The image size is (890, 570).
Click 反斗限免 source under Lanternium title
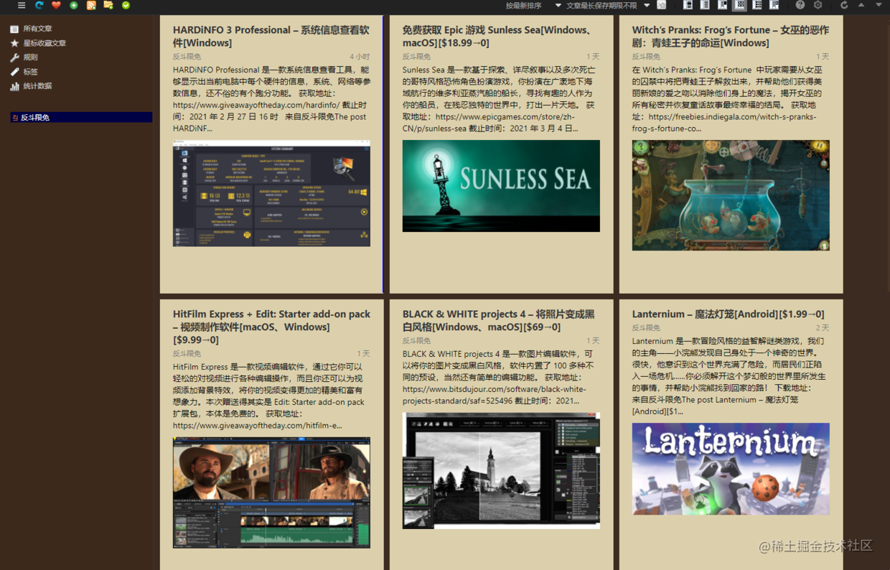tap(646, 328)
